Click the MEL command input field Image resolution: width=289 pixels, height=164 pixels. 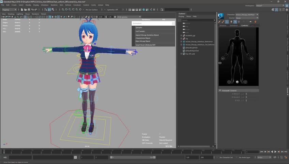coord(20,158)
